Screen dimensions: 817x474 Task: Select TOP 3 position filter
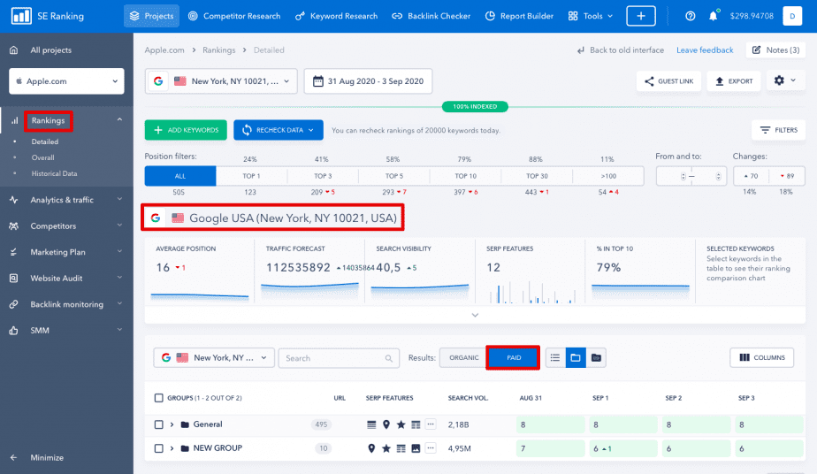(x=323, y=176)
